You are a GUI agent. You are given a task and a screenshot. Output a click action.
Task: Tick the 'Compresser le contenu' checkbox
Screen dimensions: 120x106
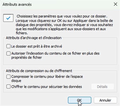click(x=8, y=77)
